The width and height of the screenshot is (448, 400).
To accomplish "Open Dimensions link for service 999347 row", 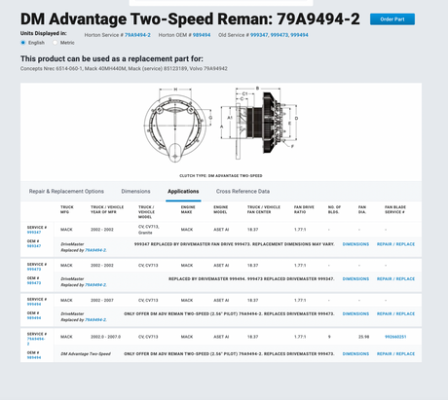I will [x=355, y=244].
